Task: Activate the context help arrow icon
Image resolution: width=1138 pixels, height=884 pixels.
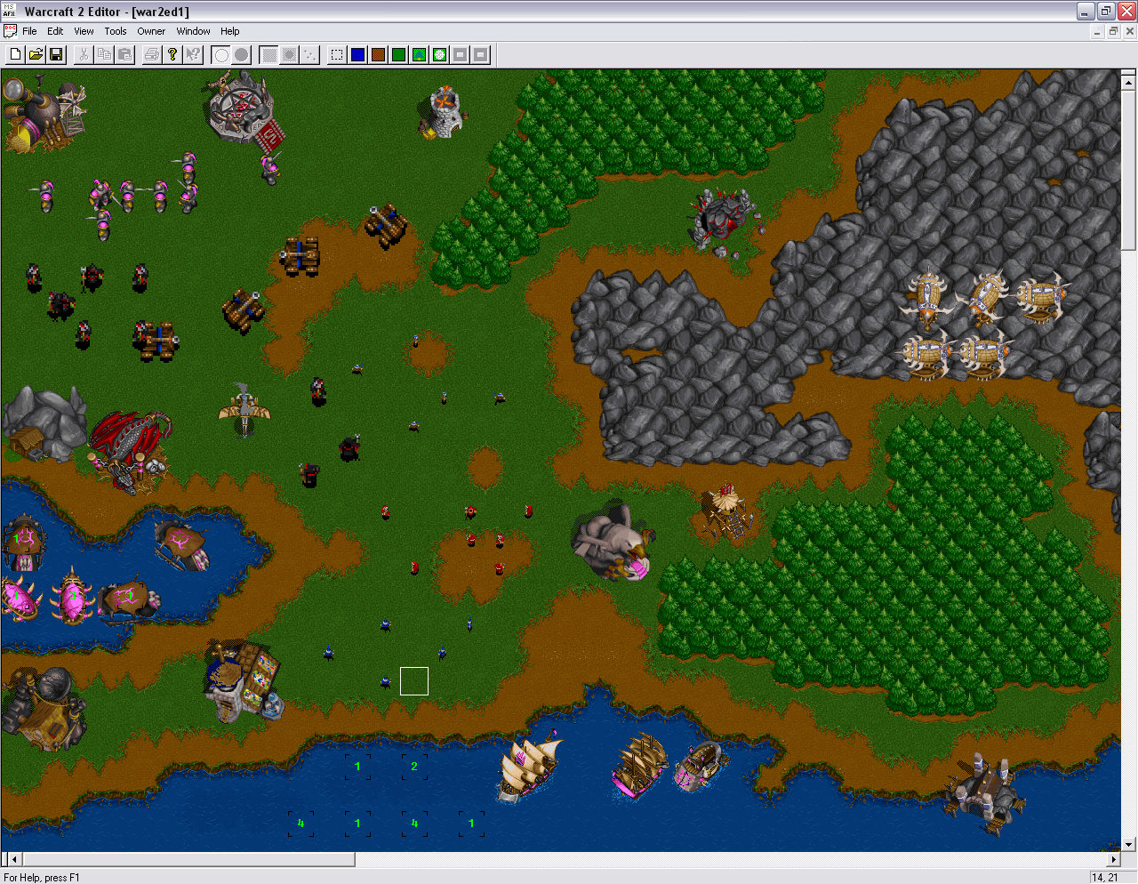Action: pyautogui.click(x=193, y=55)
